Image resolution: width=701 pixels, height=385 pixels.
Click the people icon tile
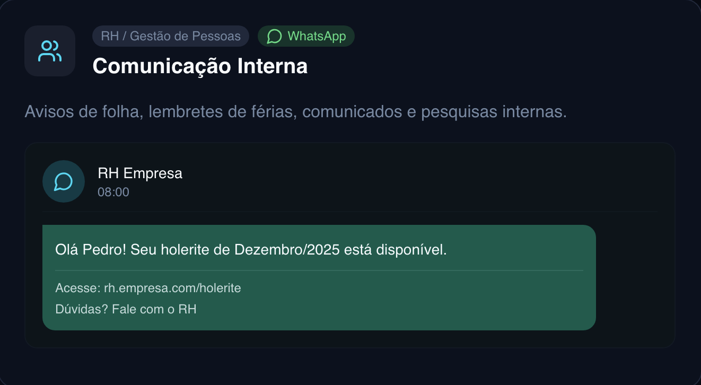pos(50,51)
